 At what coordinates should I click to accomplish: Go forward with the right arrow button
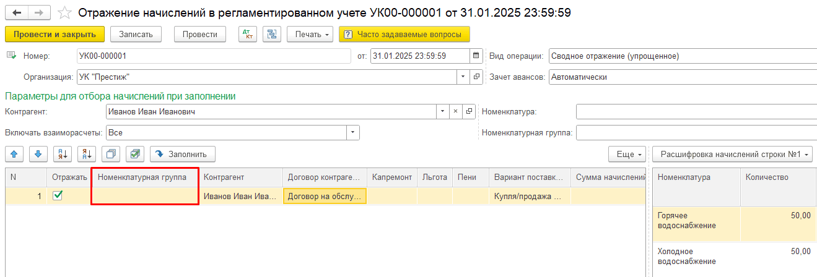coord(39,12)
